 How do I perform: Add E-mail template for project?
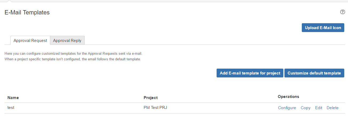tap(250, 73)
